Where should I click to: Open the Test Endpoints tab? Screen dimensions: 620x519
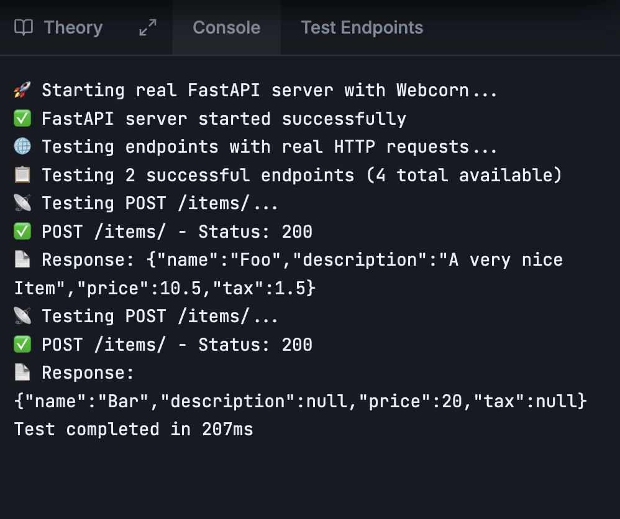pos(362,28)
